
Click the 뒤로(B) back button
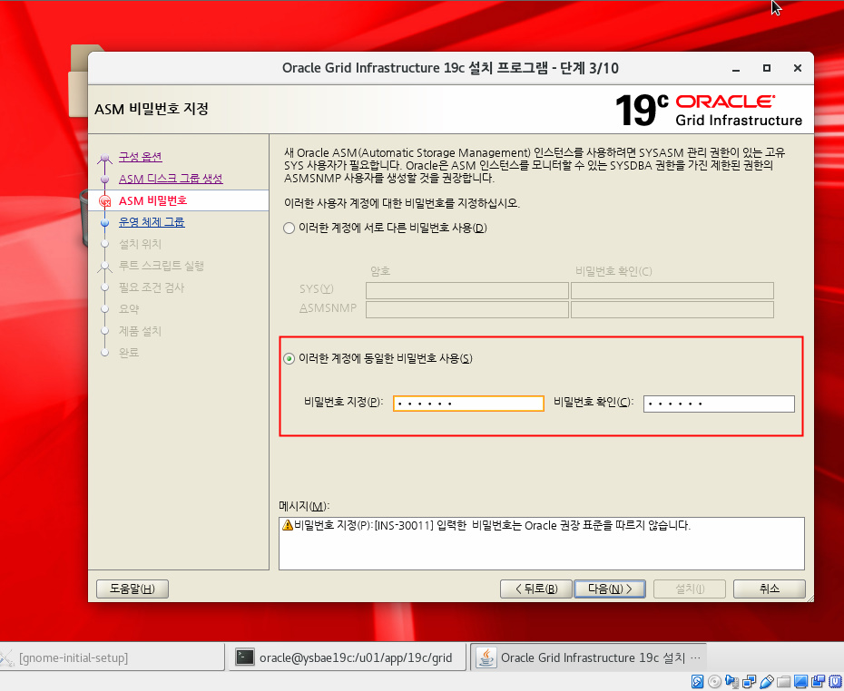pyautogui.click(x=536, y=589)
